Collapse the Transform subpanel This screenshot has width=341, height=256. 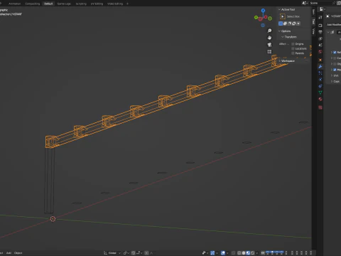[283, 37]
